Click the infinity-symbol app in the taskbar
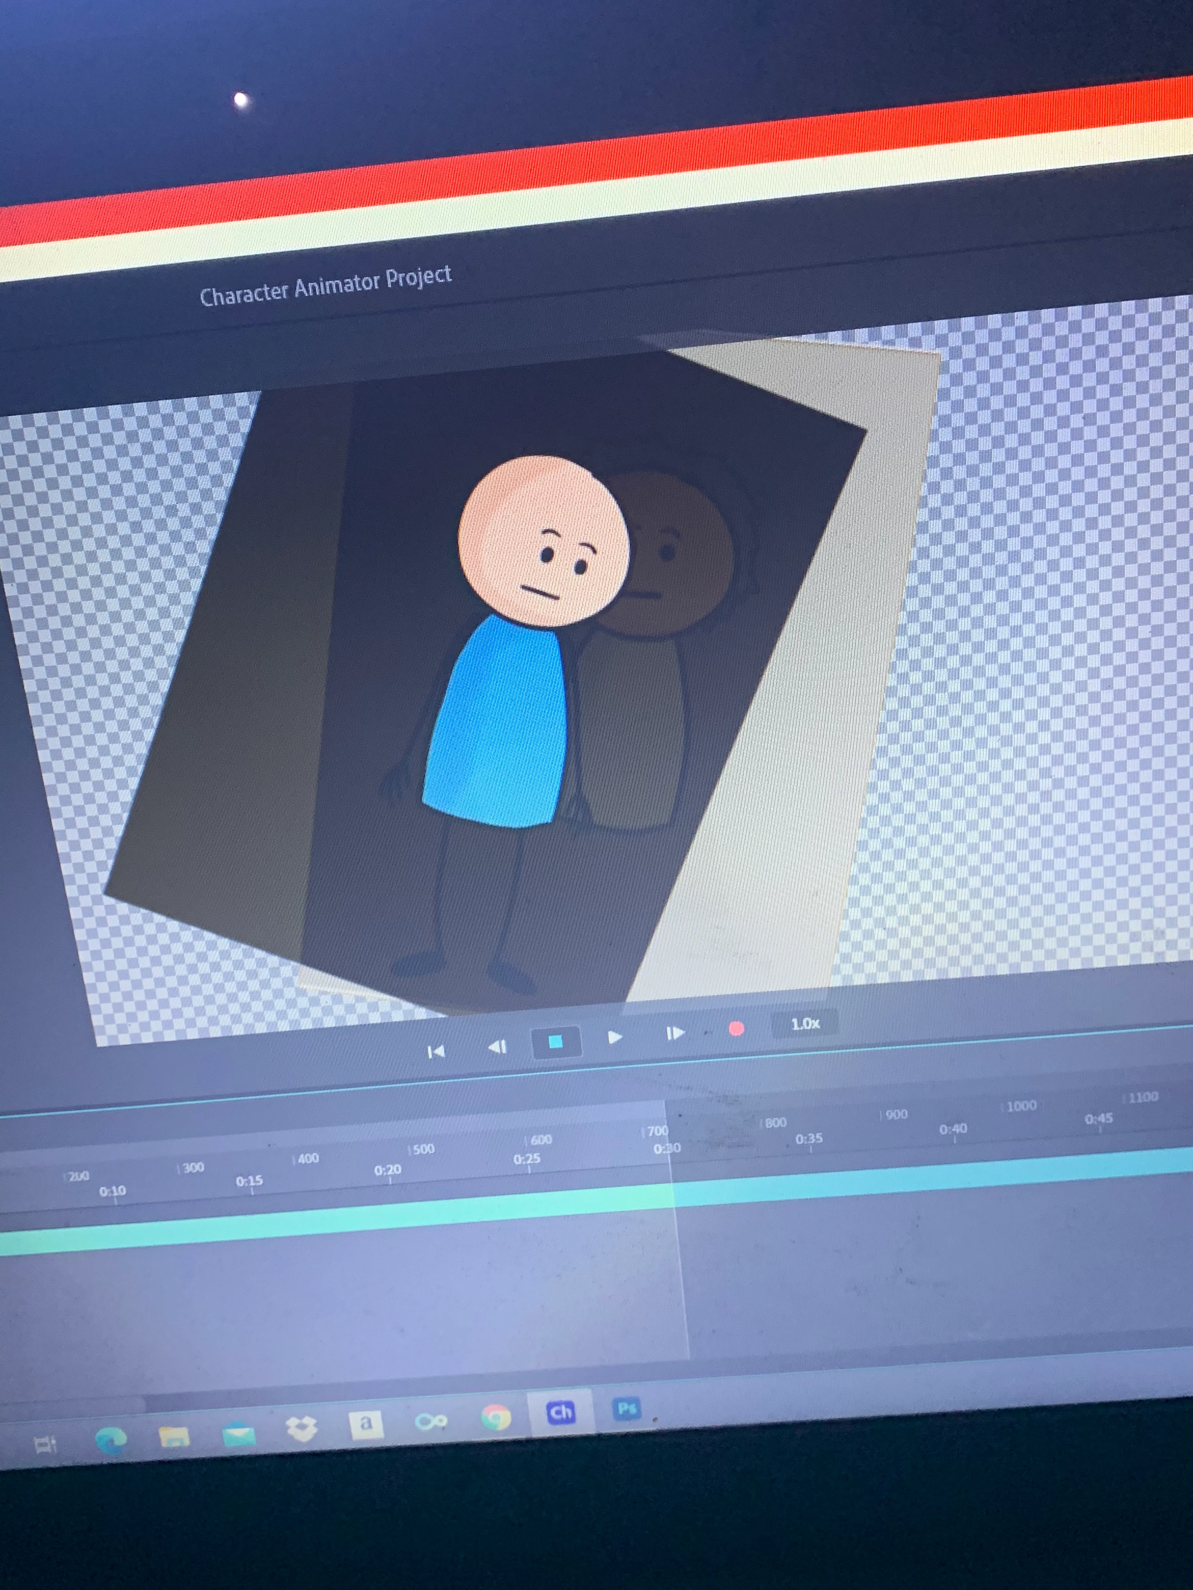This screenshot has height=1590, width=1193. pyautogui.click(x=431, y=1421)
